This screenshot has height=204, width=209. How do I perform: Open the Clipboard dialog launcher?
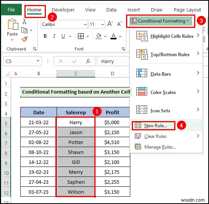(x=35, y=49)
